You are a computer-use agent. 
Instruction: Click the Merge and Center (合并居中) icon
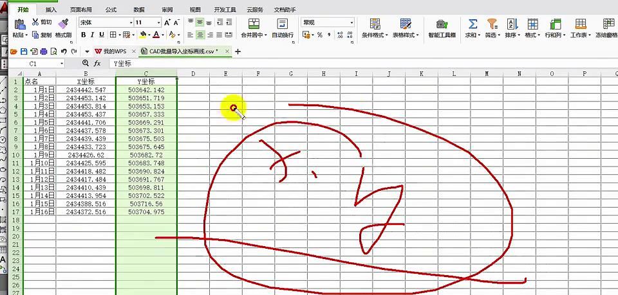(x=254, y=23)
